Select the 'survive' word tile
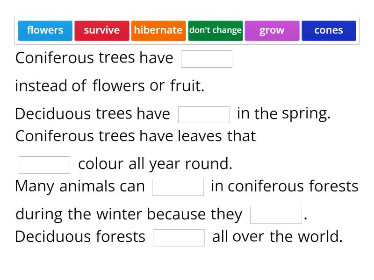This screenshot has height=280, width=374. (x=101, y=30)
